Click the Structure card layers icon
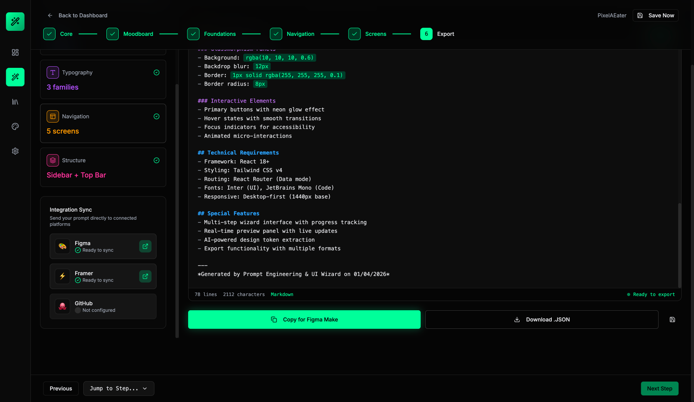 point(53,160)
